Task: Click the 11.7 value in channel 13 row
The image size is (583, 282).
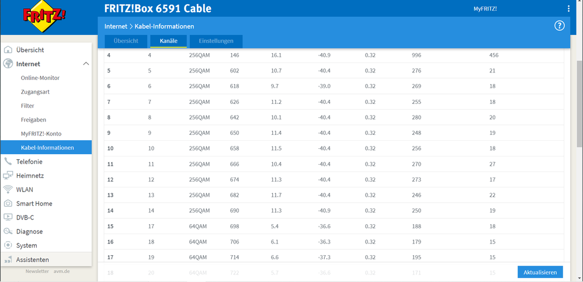Action: pyautogui.click(x=276, y=195)
